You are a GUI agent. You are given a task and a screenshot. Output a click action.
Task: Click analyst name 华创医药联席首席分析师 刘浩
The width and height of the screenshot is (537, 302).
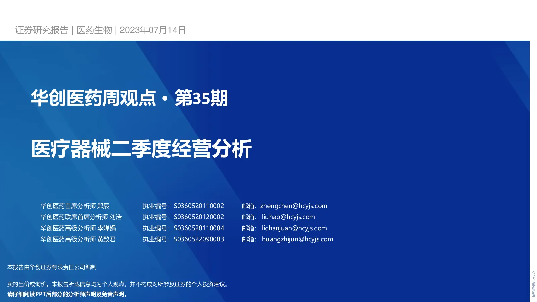coord(81,217)
